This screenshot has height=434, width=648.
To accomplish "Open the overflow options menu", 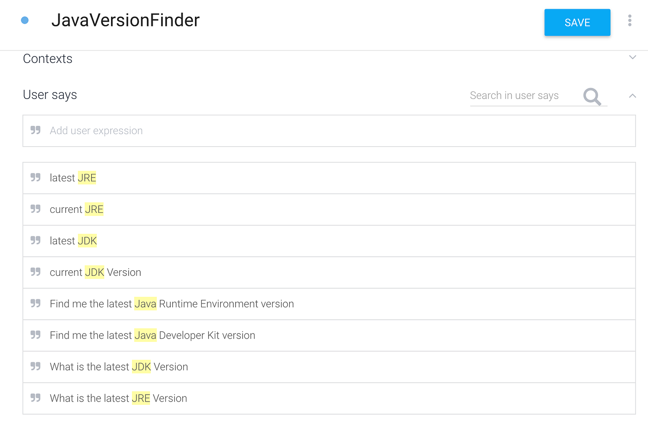I will (630, 20).
